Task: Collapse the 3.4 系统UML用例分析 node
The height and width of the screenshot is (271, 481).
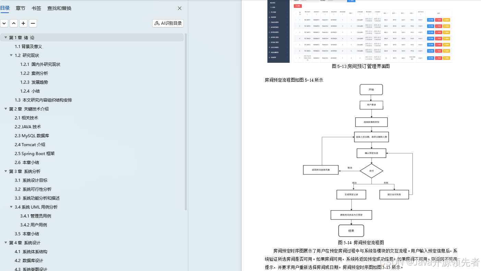Action: point(11,207)
